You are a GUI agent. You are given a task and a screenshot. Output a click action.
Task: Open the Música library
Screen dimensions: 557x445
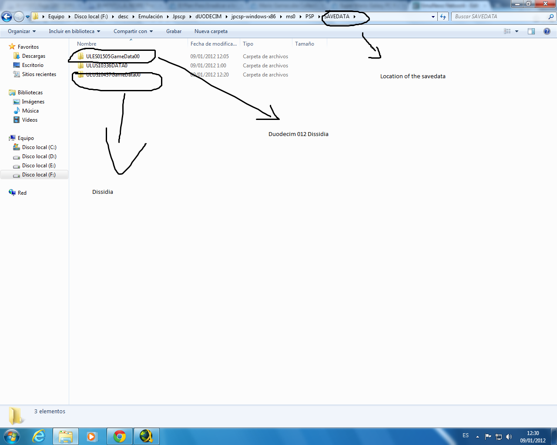tap(30, 111)
